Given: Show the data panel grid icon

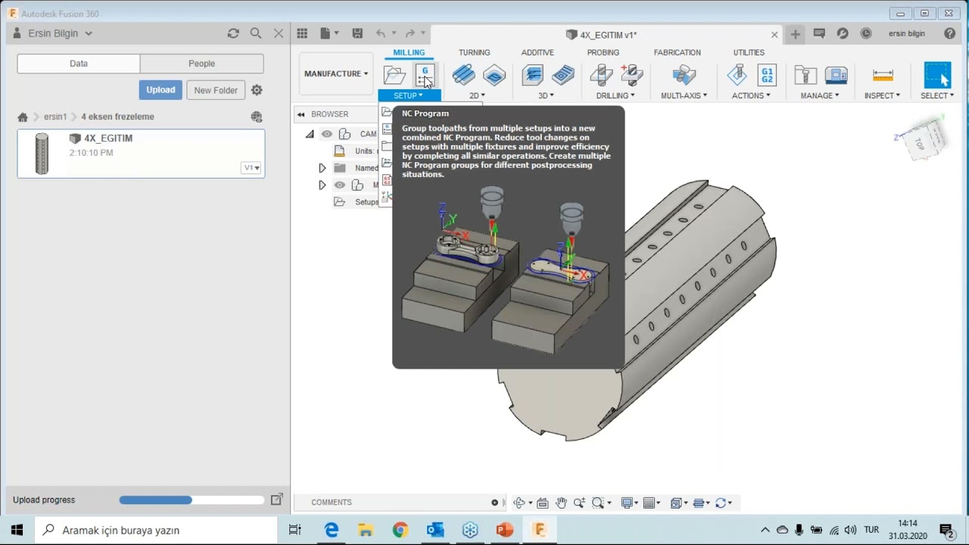Looking at the screenshot, I should pyautogui.click(x=302, y=33).
